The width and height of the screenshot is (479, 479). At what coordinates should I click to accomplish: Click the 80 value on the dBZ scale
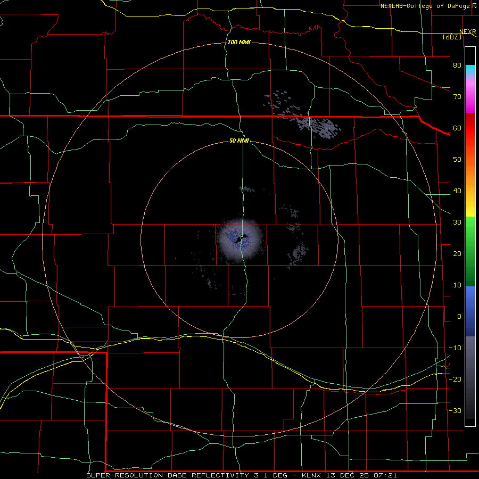(x=457, y=65)
